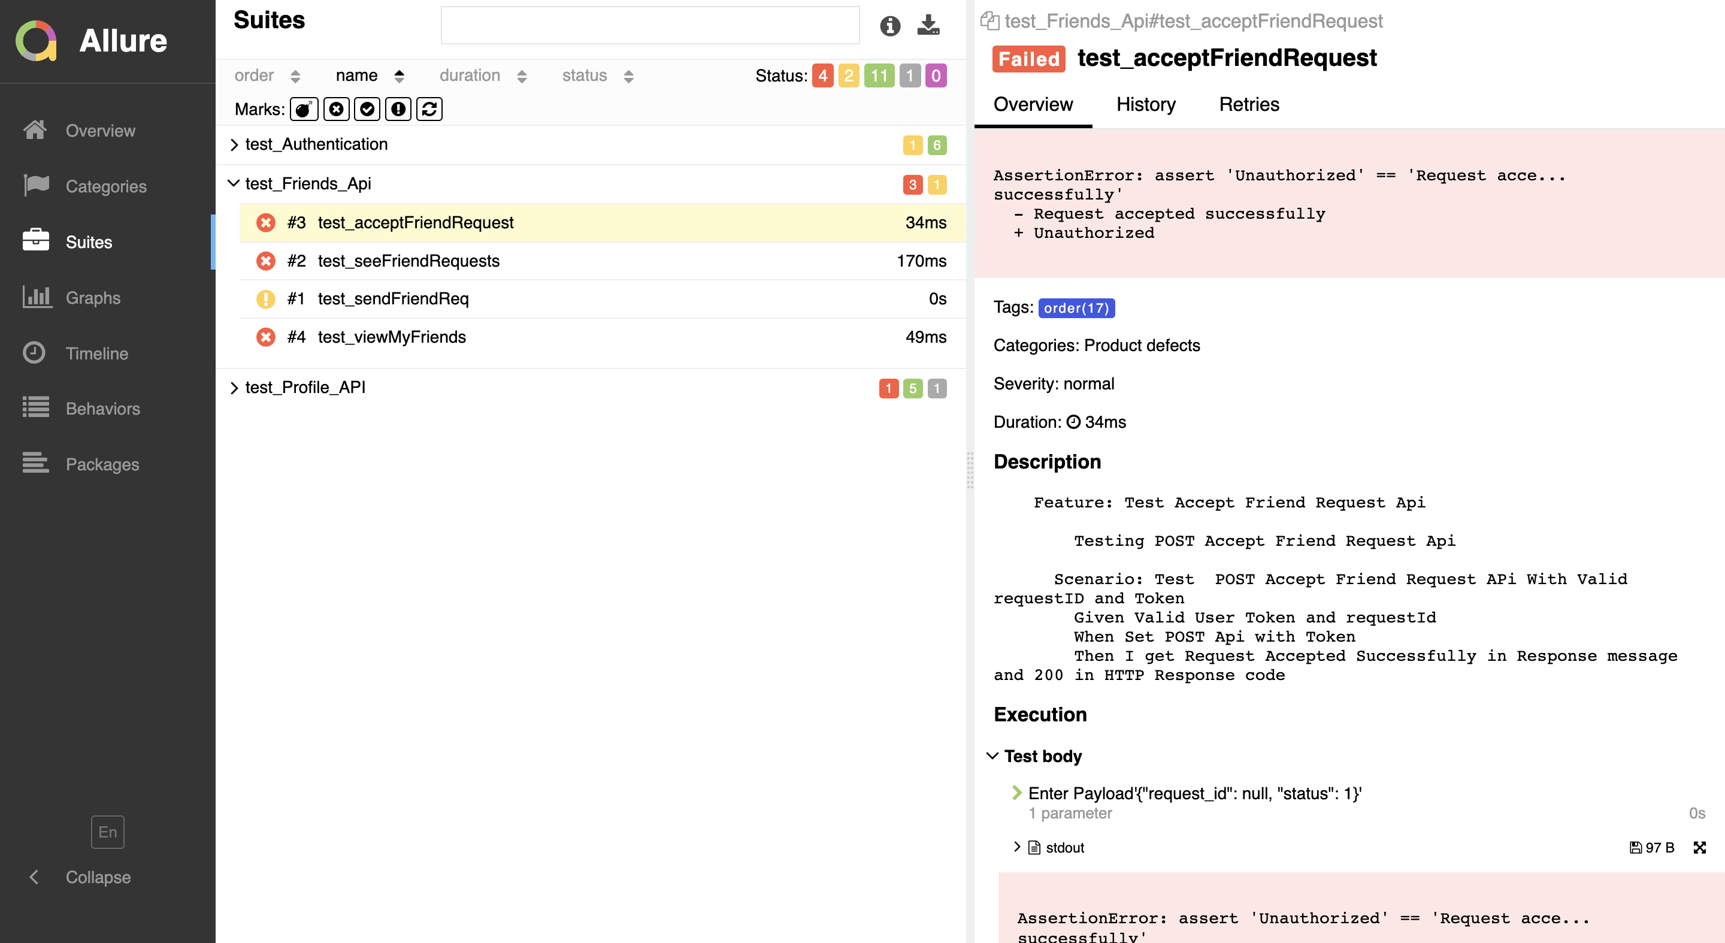
Task: Click the green 5 badge on test_Profile_API
Action: coord(912,388)
